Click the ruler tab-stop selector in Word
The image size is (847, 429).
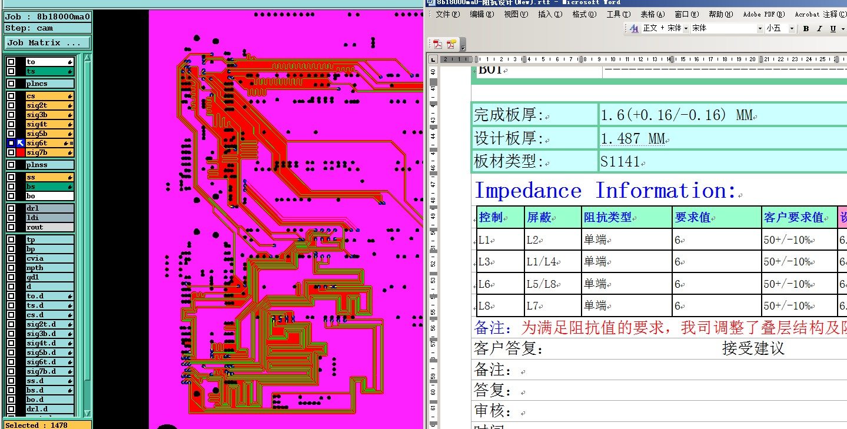point(433,59)
